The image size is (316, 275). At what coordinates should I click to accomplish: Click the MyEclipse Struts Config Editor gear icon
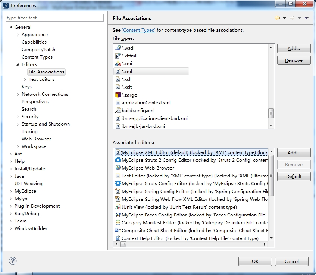pos(118,184)
